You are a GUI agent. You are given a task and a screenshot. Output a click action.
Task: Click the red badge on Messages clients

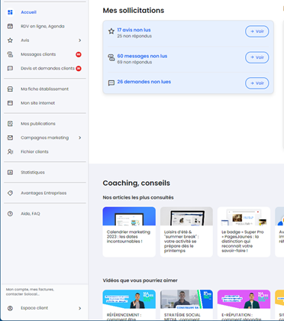(79, 54)
